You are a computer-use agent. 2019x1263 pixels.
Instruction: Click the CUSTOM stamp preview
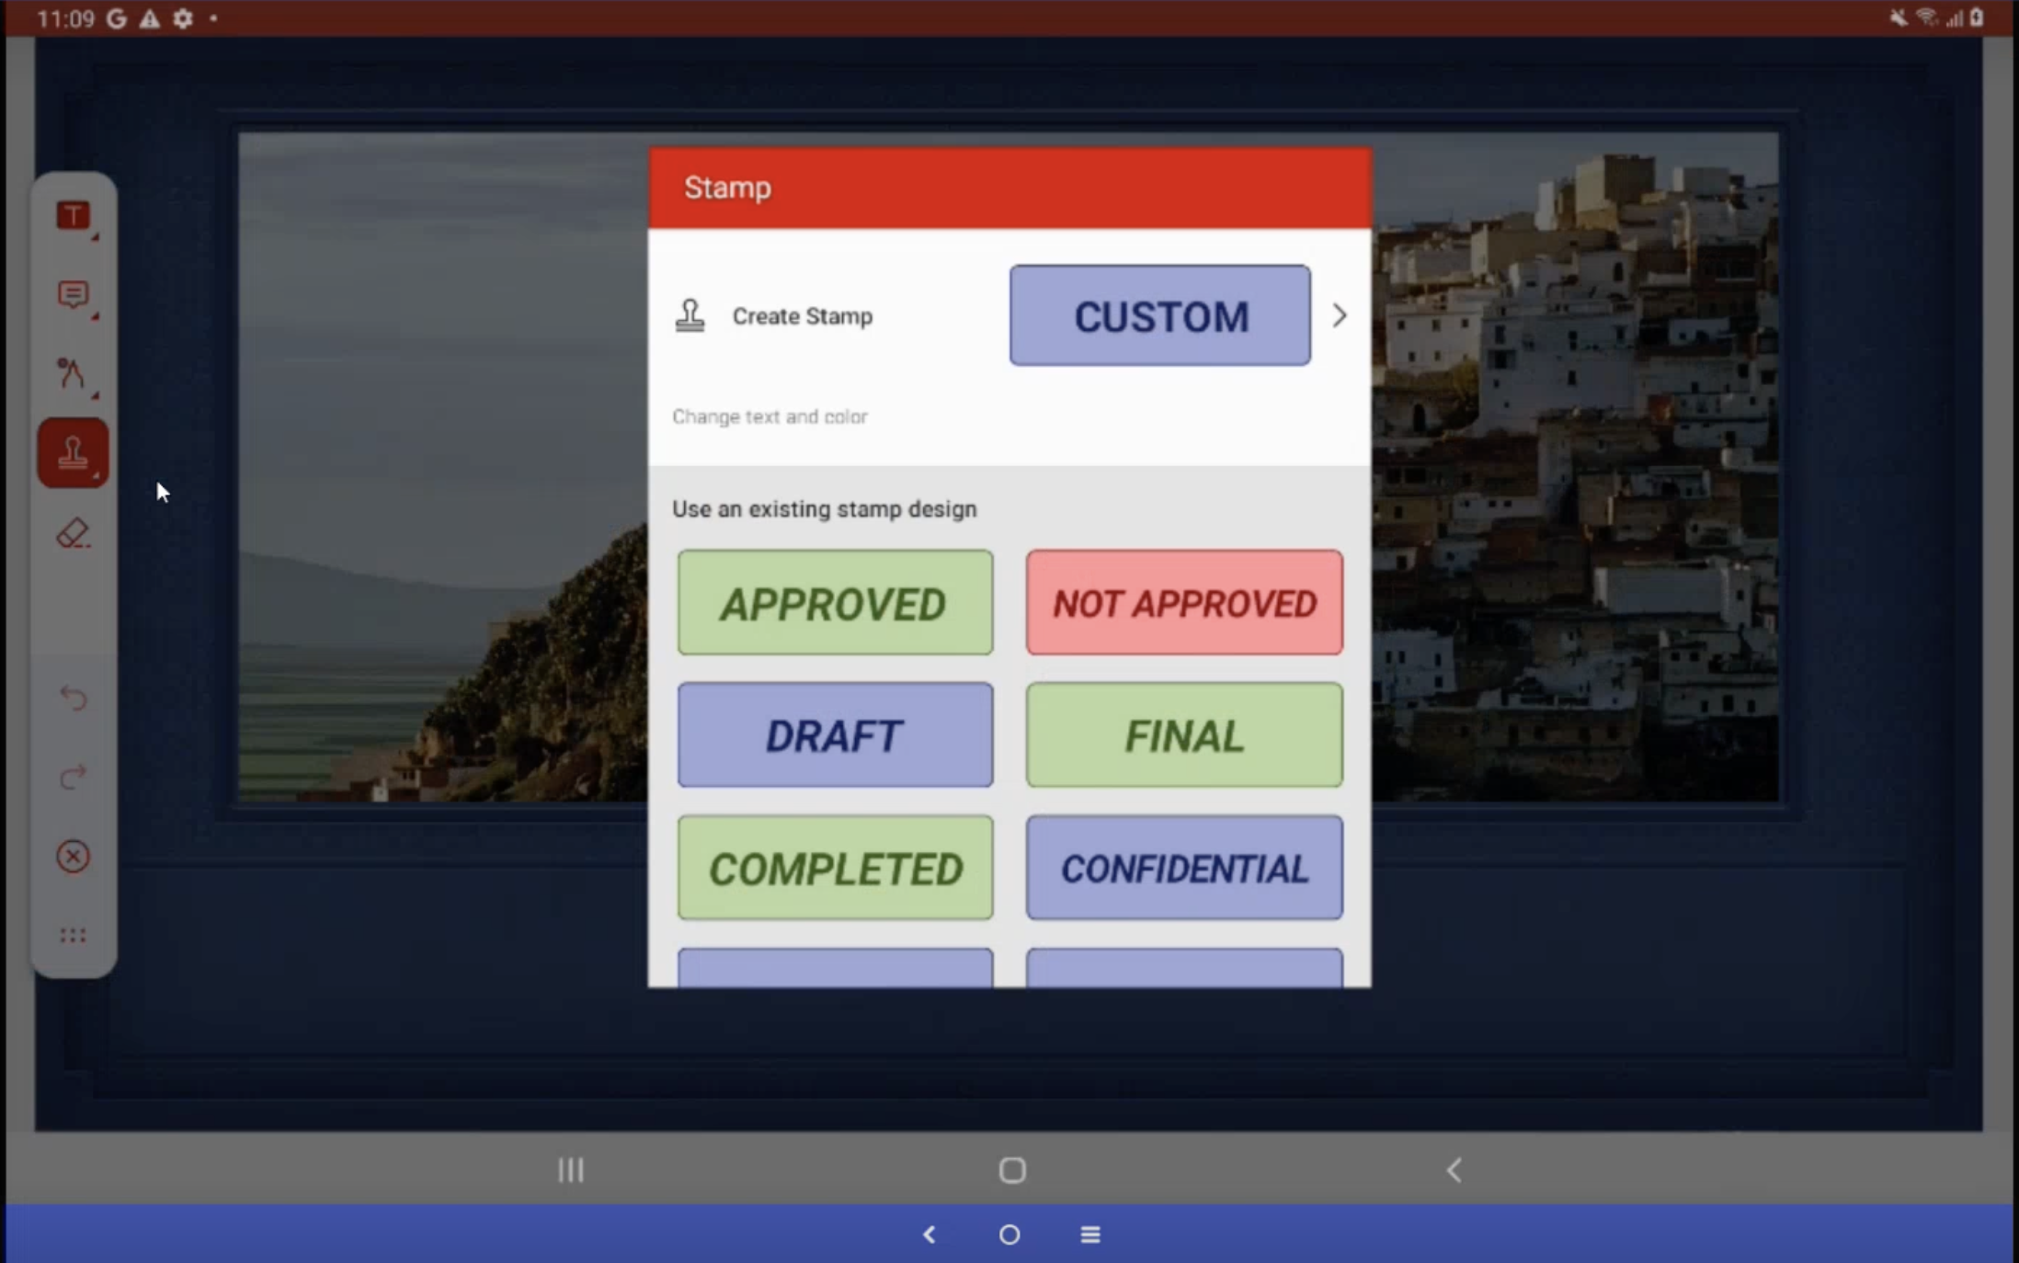(x=1159, y=316)
